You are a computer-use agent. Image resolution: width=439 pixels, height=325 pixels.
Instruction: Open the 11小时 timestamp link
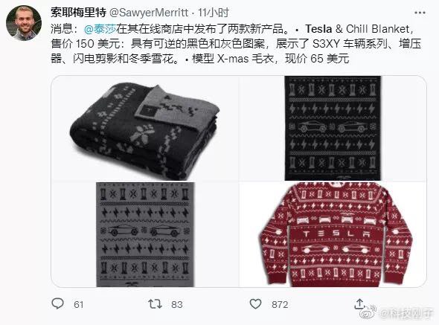tap(214, 13)
